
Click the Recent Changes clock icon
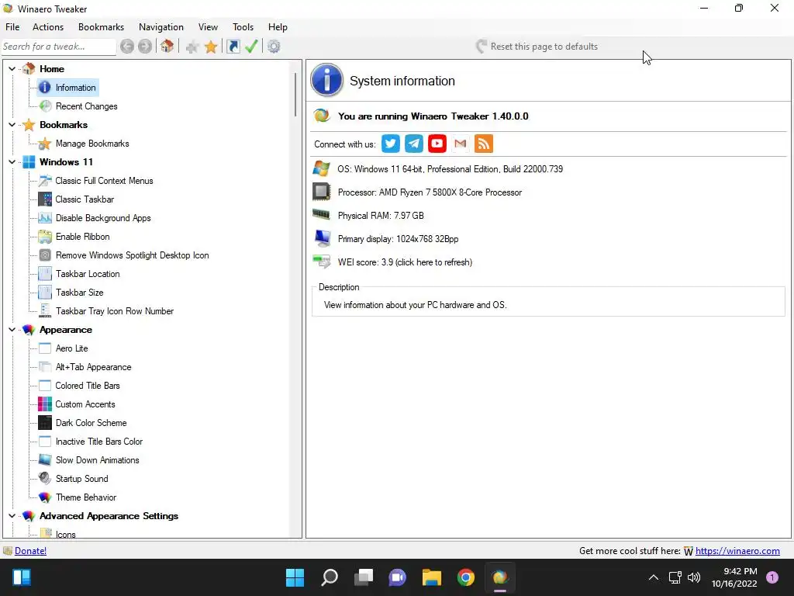45,106
